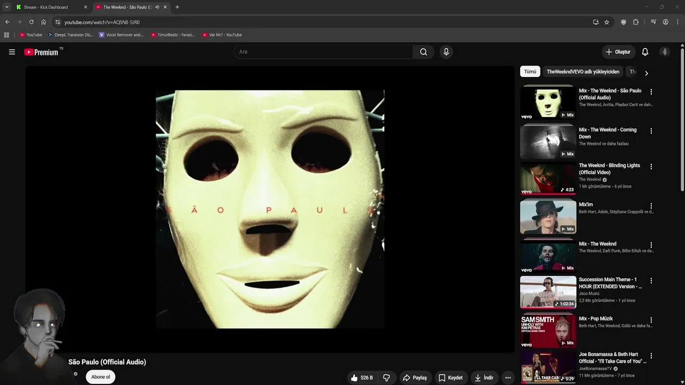
Task: Open a new browser tab
Action: pos(177,7)
